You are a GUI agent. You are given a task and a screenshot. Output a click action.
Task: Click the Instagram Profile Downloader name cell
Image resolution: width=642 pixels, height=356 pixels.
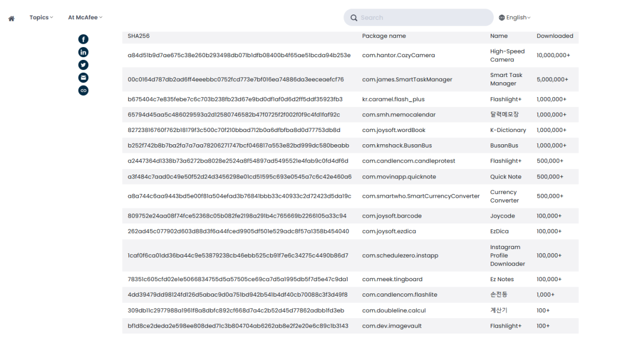pyautogui.click(x=507, y=256)
